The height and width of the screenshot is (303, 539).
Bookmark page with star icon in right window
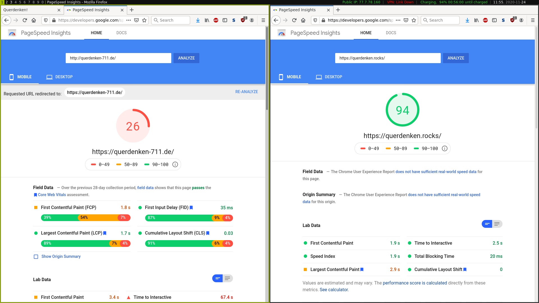(x=414, y=20)
